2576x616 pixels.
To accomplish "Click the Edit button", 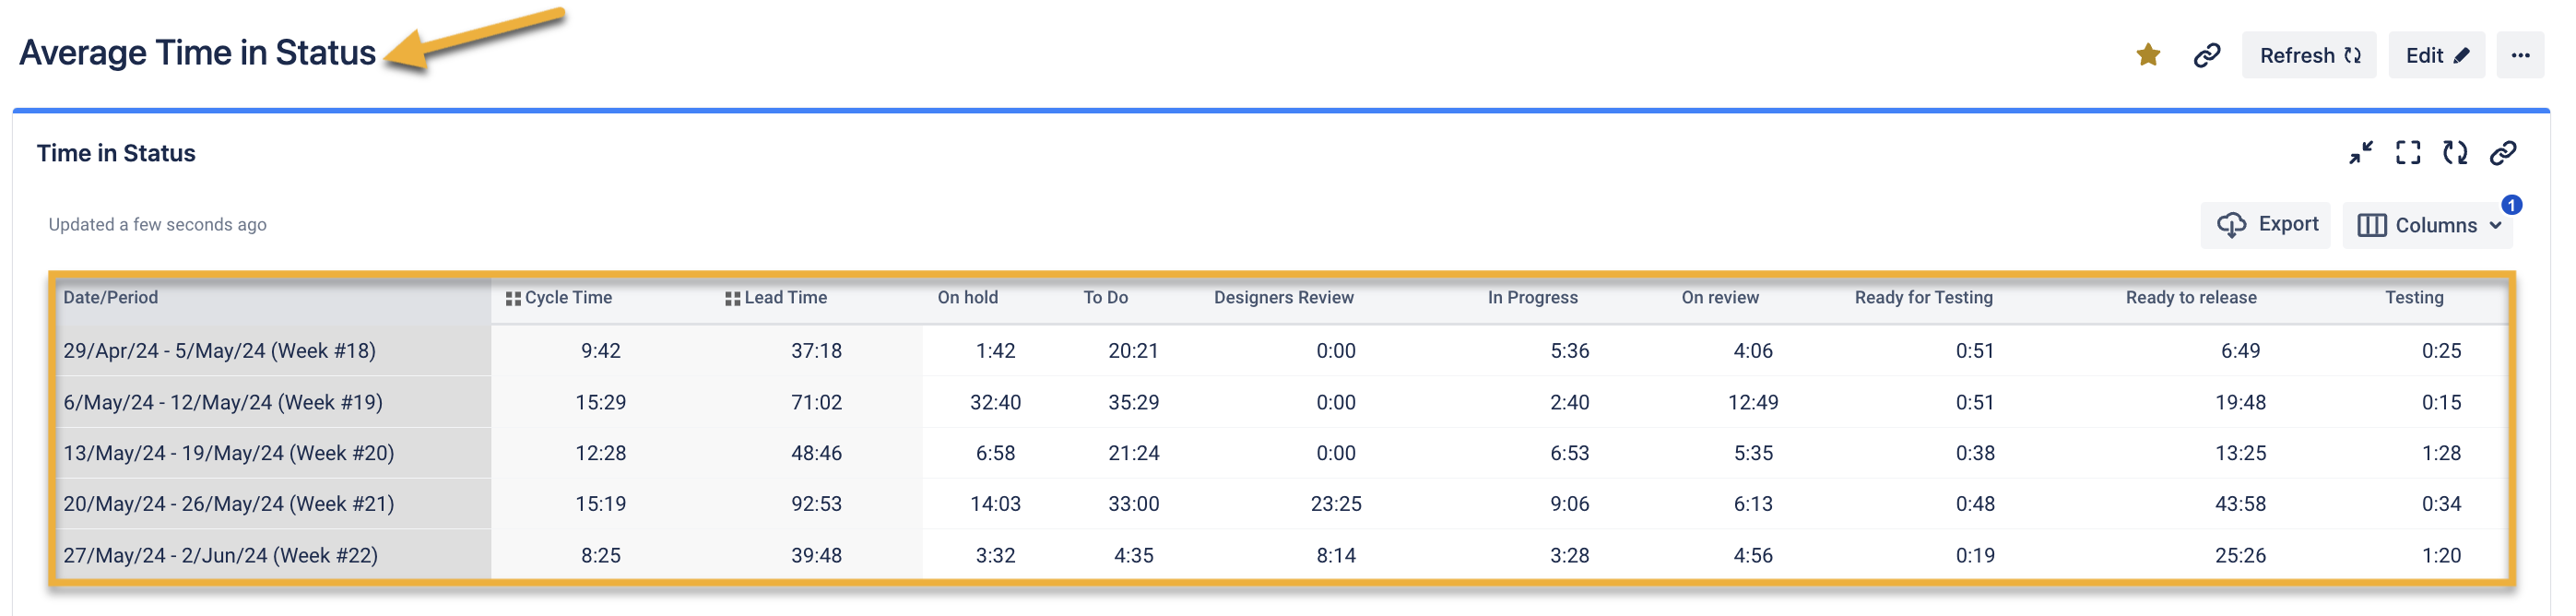I will [x=2437, y=55].
